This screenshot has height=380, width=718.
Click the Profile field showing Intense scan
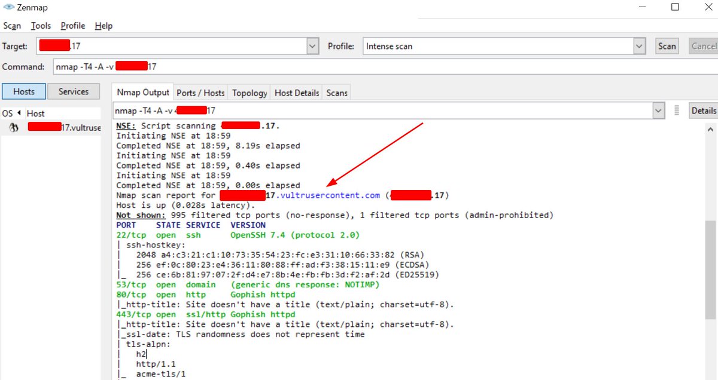(x=498, y=46)
